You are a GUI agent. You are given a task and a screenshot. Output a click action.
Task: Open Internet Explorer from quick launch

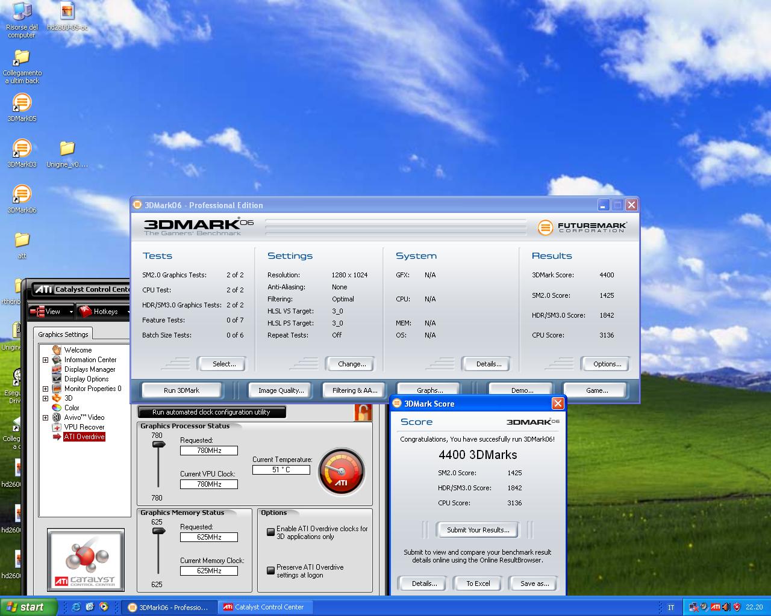pyautogui.click(x=76, y=607)
